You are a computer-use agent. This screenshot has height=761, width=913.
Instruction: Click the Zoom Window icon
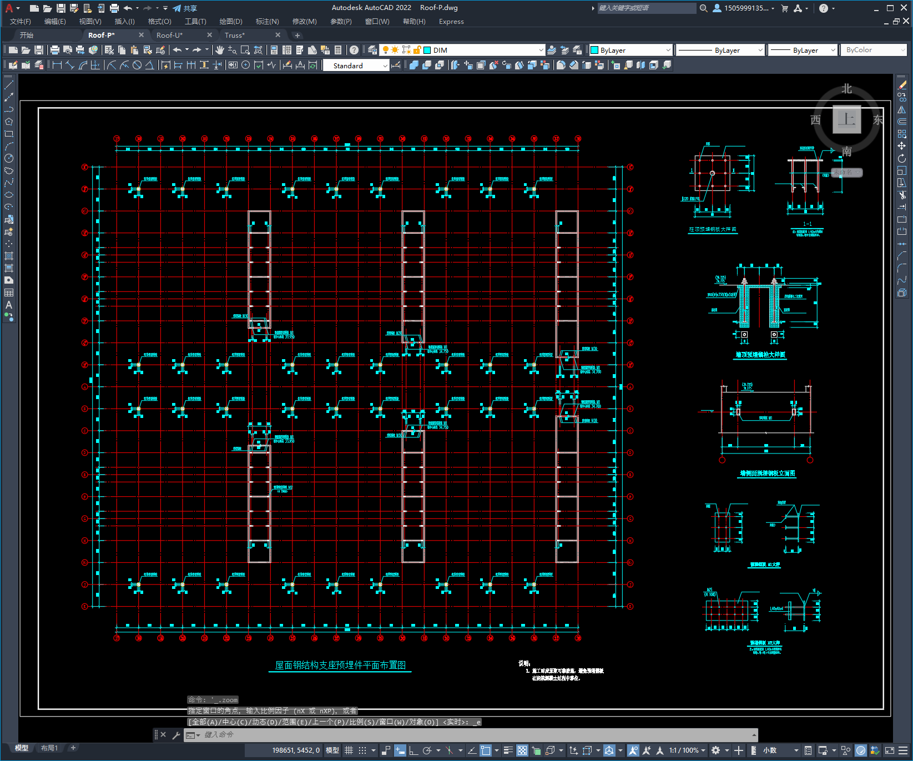click(245, 50)
